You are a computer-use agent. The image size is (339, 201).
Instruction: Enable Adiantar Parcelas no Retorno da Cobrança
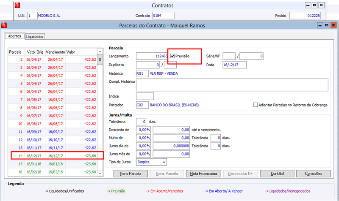[x=256, y=105]
